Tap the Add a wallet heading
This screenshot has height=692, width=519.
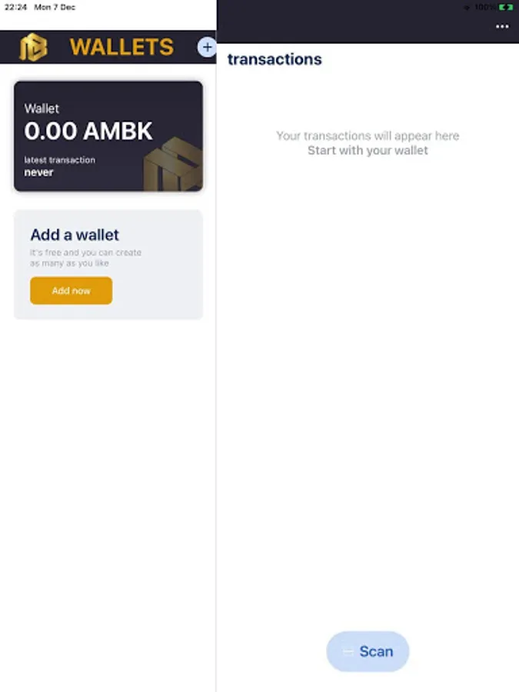75,235
